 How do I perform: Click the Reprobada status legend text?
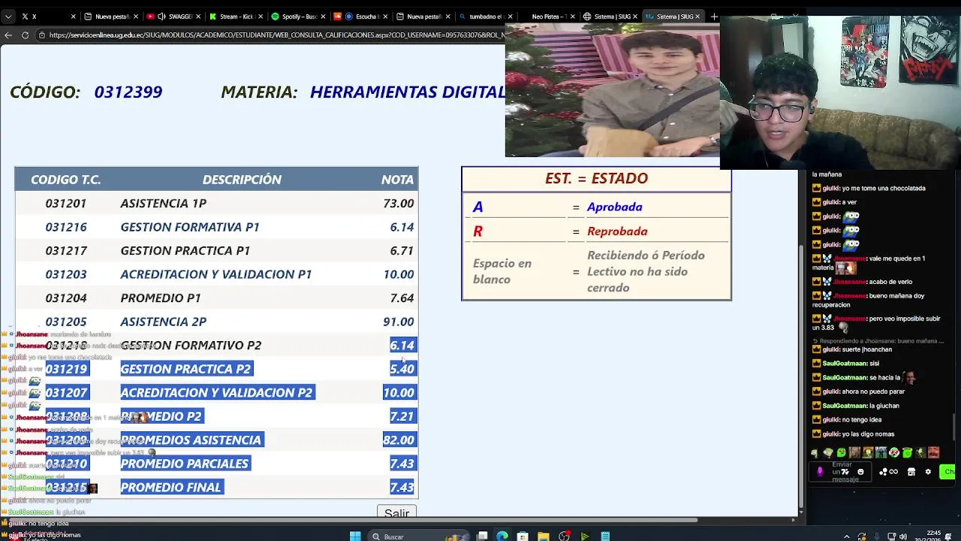617,231
